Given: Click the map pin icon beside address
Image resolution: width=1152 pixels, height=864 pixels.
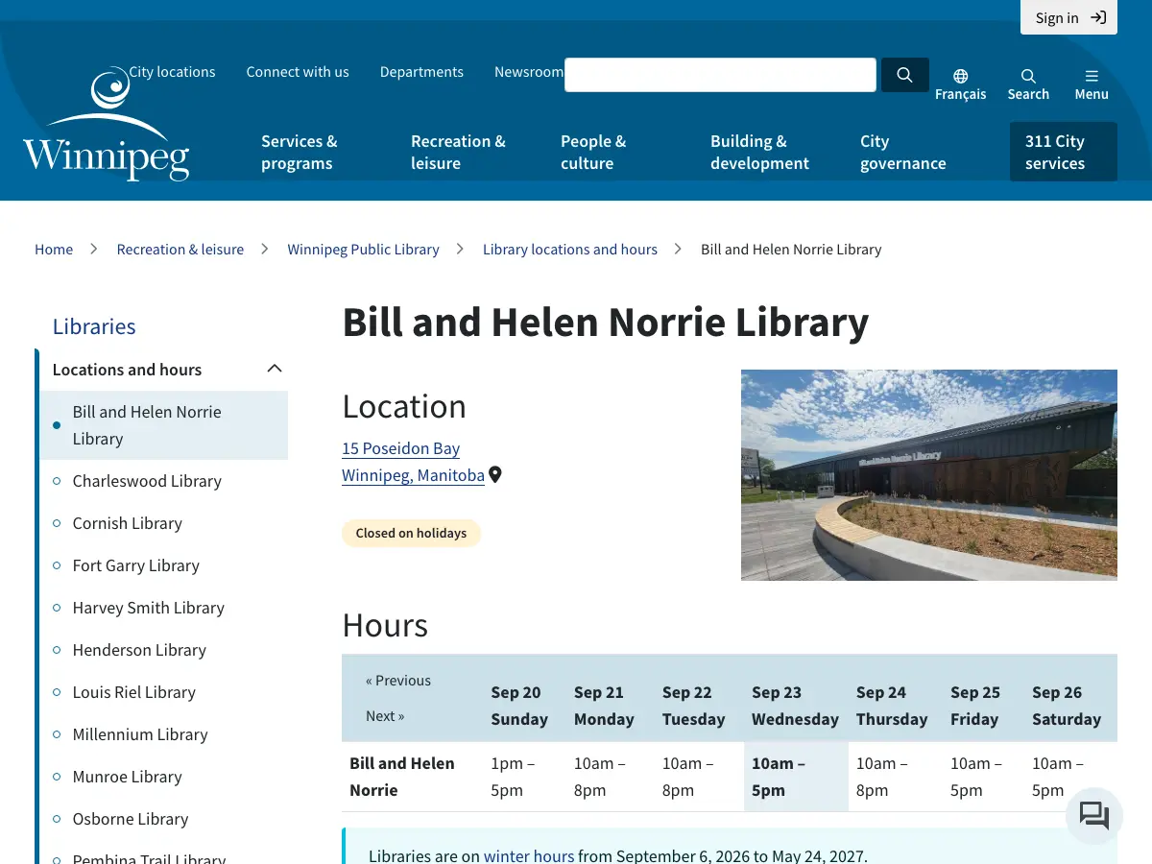Looking at the screenshot, I should (495, 474).
